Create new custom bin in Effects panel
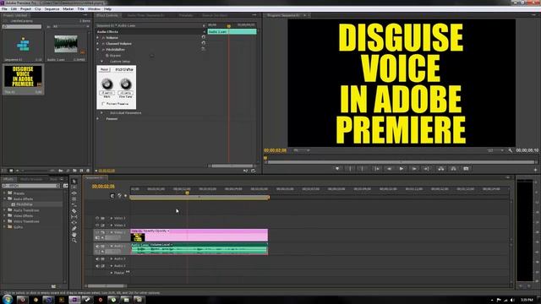The image size is (541, 304). 53,286
